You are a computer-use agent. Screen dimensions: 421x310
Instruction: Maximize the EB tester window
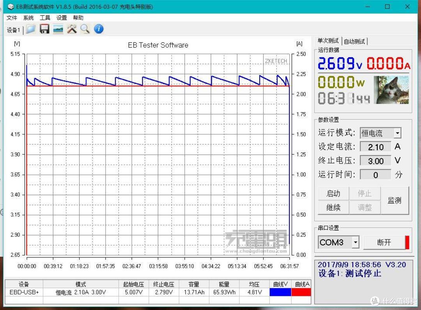pos(387,7)
